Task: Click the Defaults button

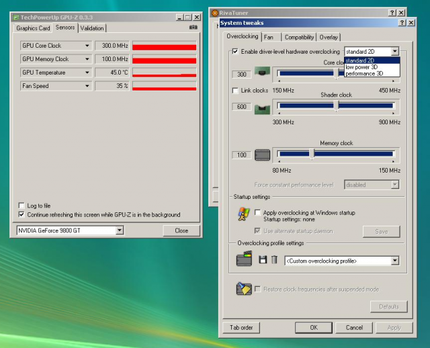Action: click(x=389, y=306)
